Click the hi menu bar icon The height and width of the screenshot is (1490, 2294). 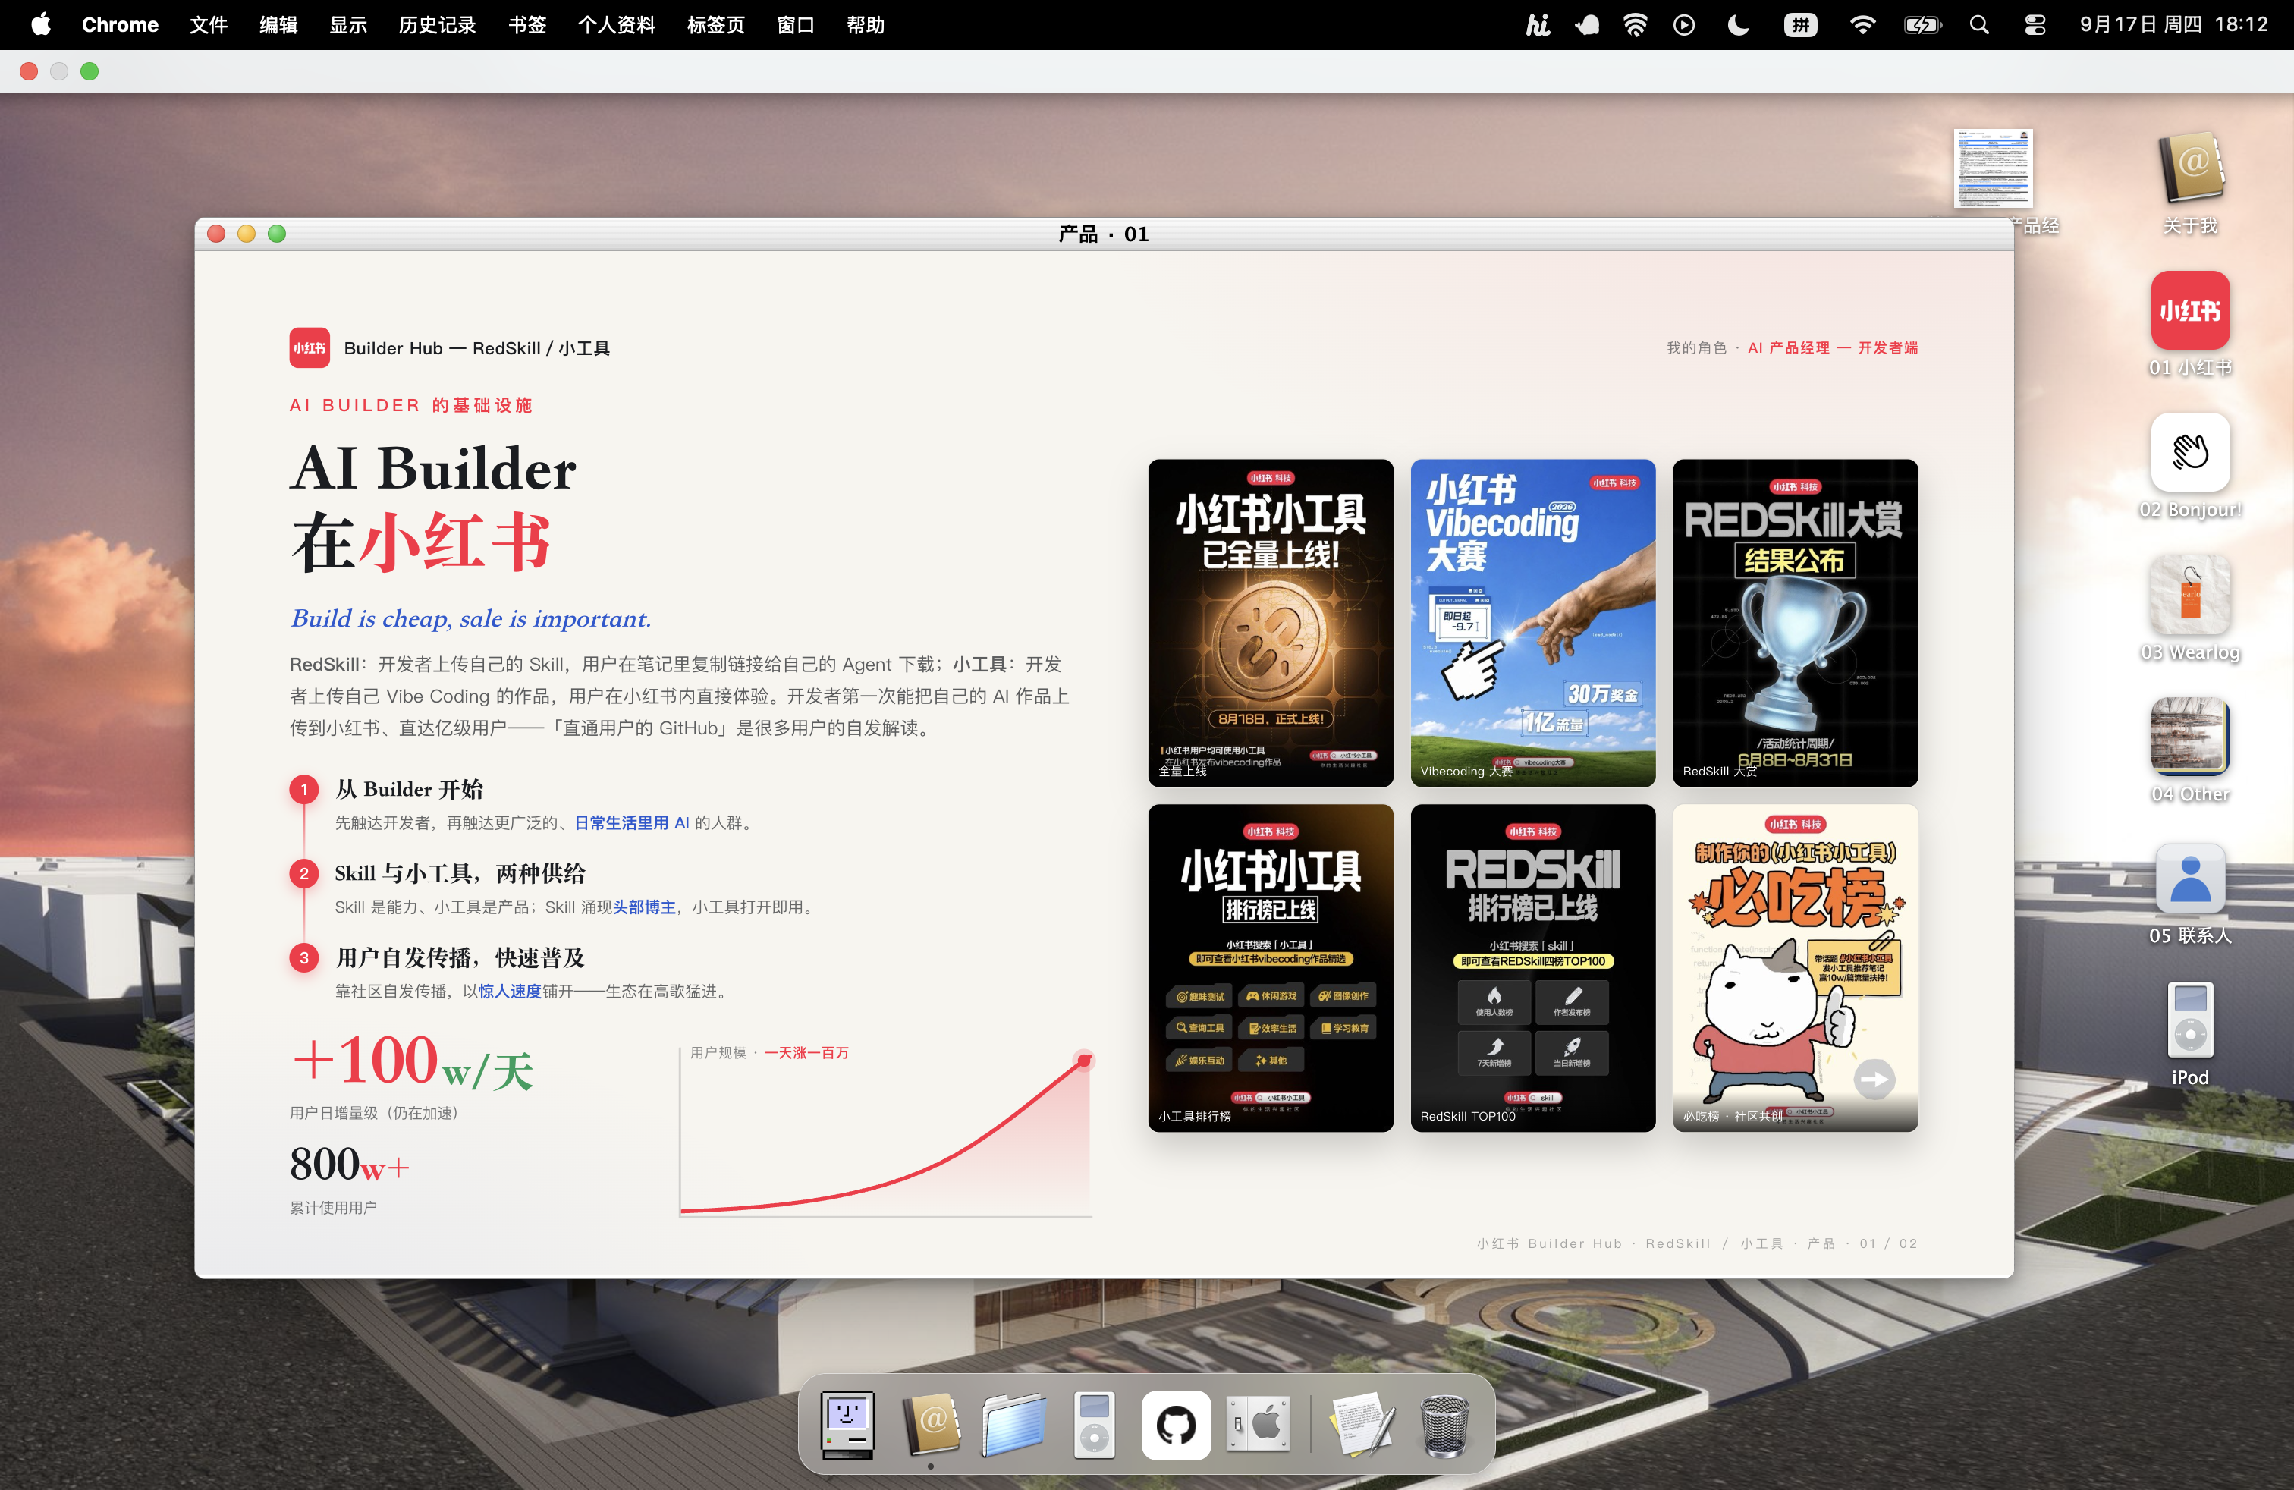(x=1538, y=24)
